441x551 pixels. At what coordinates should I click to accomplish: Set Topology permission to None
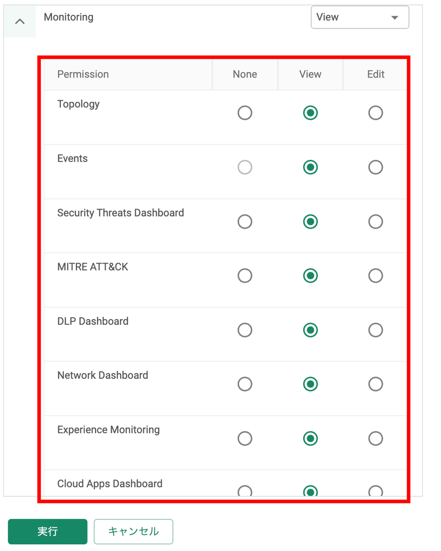pos(245,113)
